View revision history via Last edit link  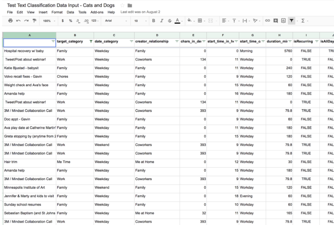tap(140, 12)
